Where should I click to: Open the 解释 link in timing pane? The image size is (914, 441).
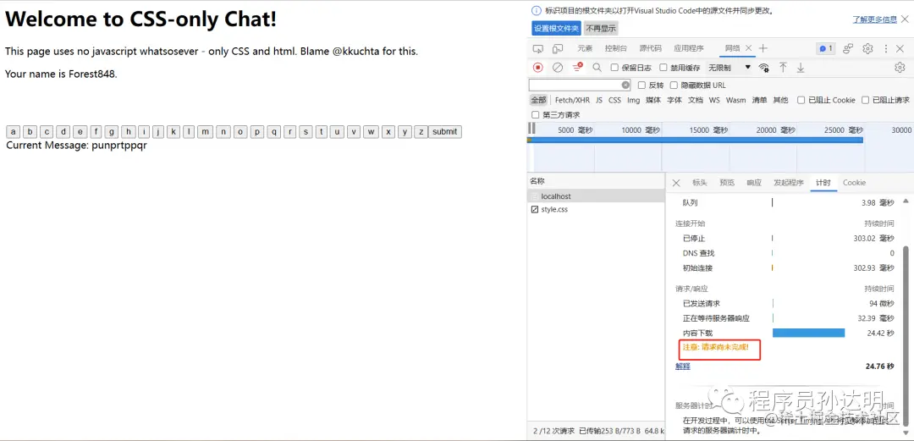coord(683,367)
